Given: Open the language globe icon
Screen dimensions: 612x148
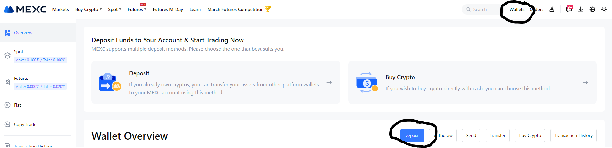Looking at the screenshot, I should click(592, 9).
